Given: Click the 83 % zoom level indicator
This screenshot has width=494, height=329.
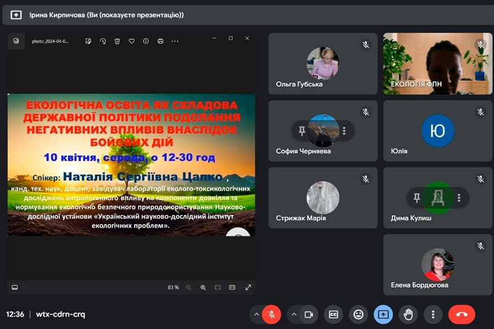Looking at the screenshot, I should click(173, 287).
